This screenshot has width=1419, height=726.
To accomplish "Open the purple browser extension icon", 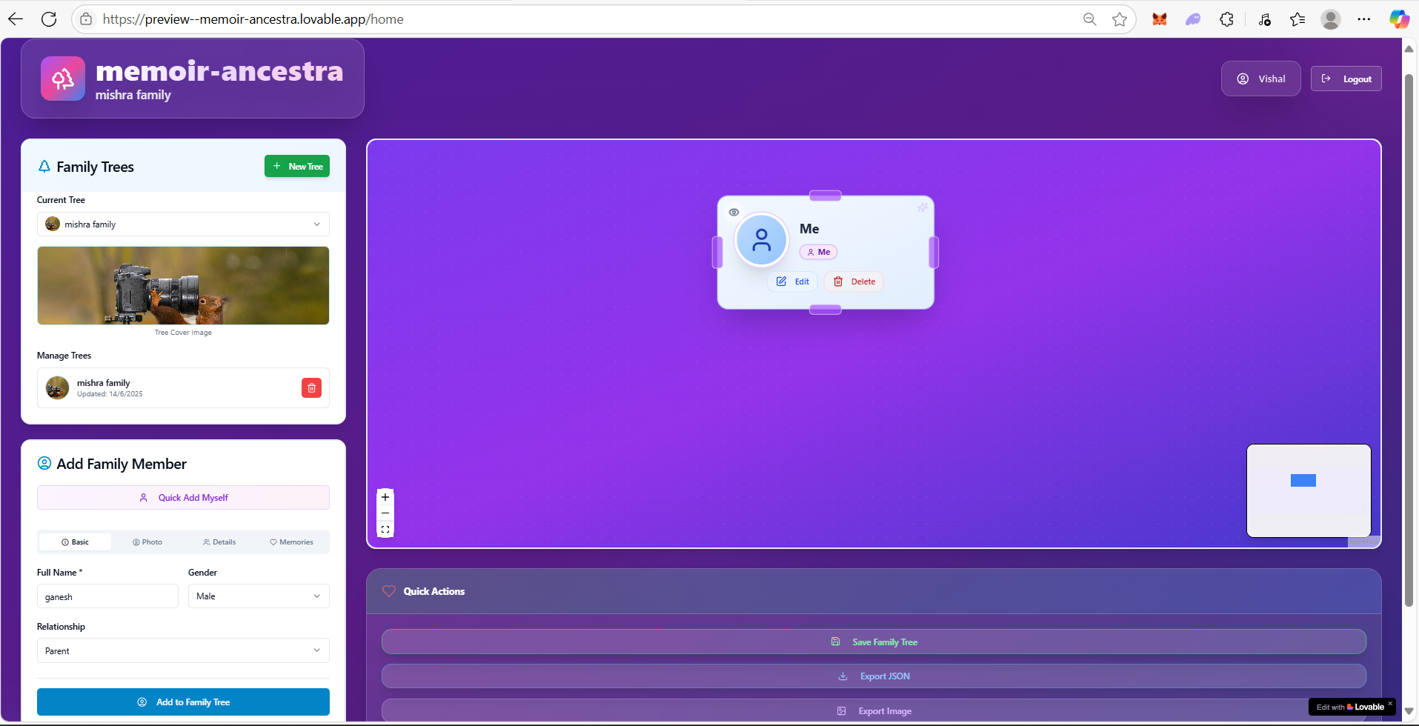I will [1193, 19].
